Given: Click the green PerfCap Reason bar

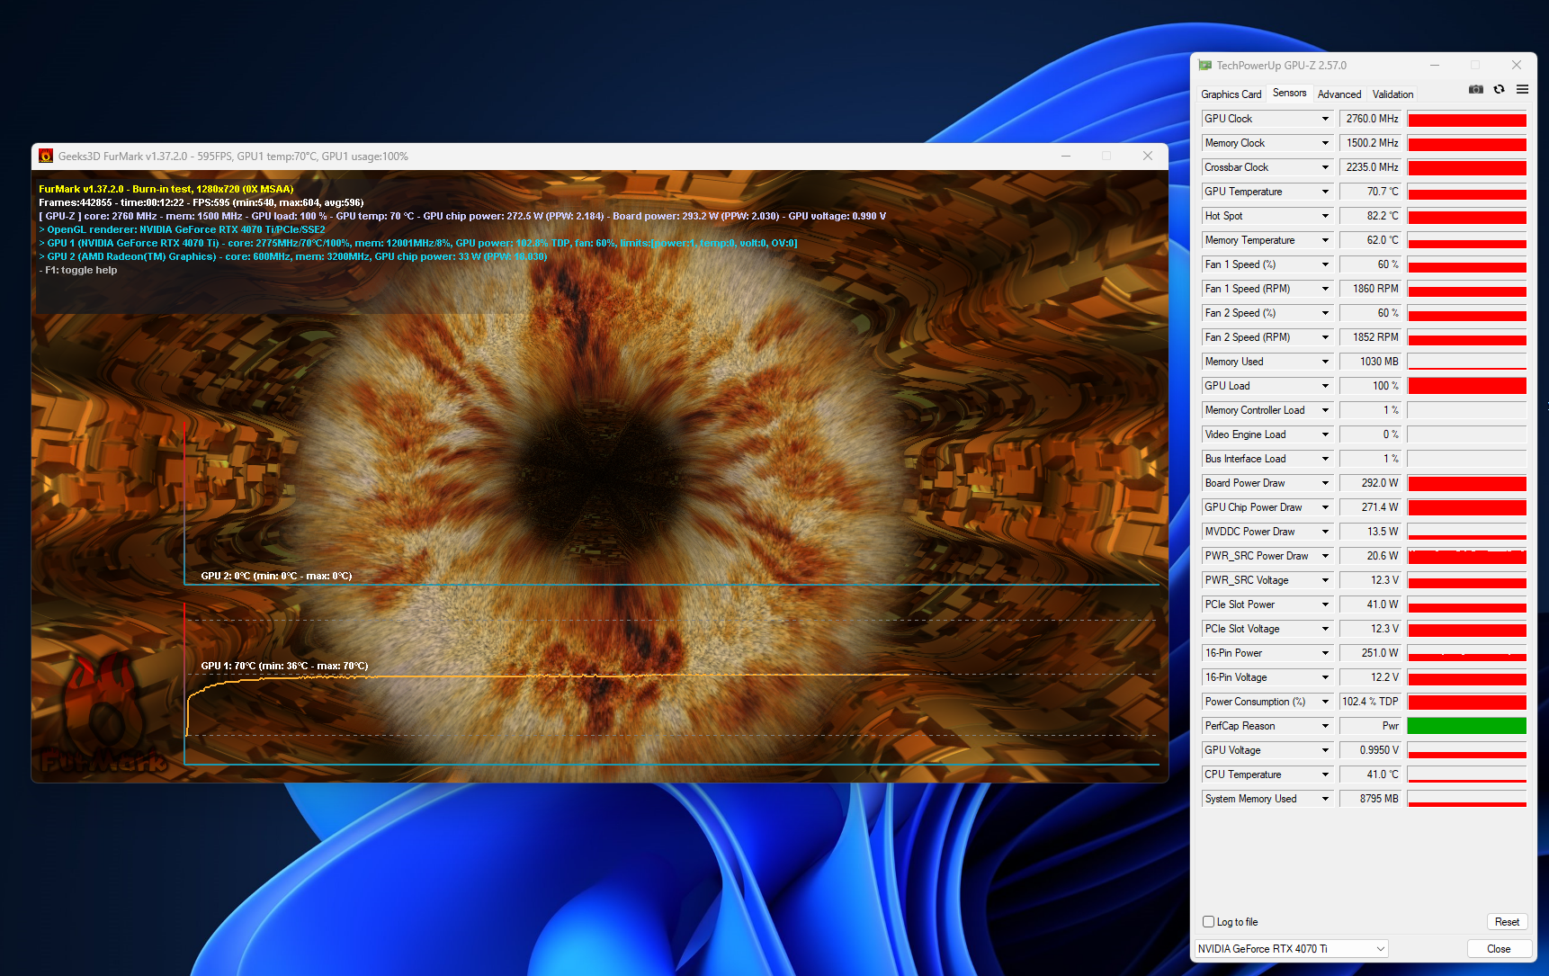Looking at the screenshot, I should point(1467,726).
